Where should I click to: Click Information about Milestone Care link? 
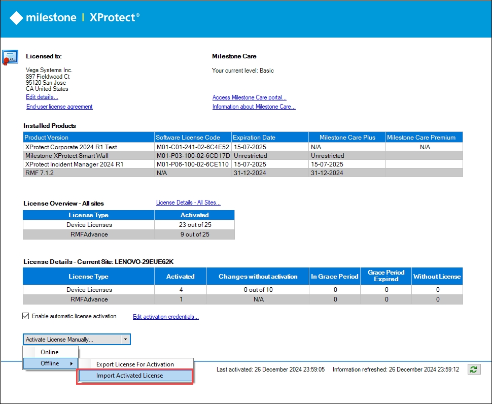coord(254,107)
